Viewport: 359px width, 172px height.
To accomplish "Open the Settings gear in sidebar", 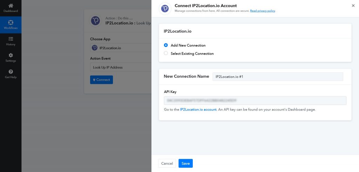I will click(x=11, y=55).
